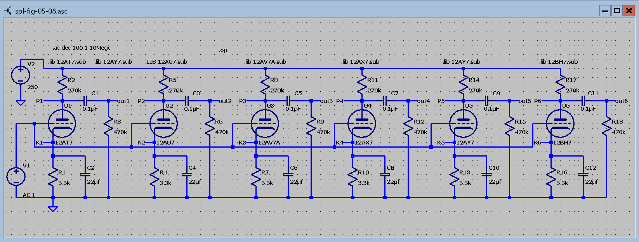Select the C2 22µF cathode bypass capacitor
This screenshot has width=639, height=242.
(x=85, y=175)
